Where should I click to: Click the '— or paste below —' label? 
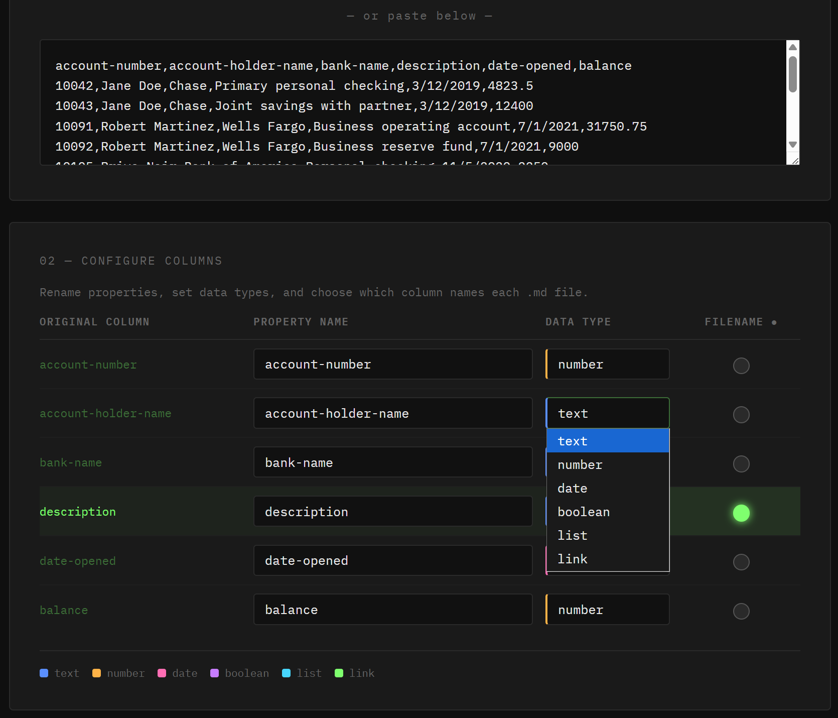click(x=420, y=16)
